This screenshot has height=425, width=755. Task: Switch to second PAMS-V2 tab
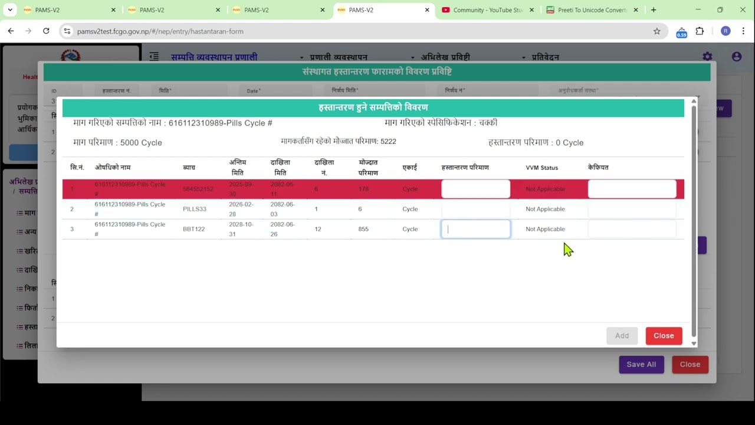(x=174, y=10)
